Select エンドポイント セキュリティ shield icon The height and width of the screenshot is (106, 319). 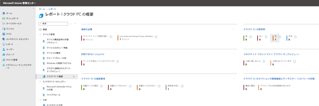[4, 39]
